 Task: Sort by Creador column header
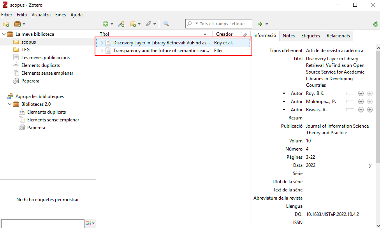click(x=227, y=34)
